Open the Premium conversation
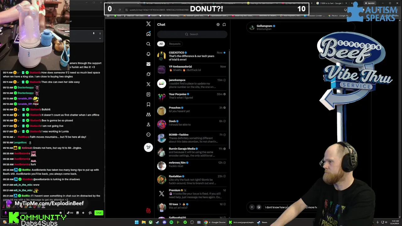 click(x=192, y=194)
